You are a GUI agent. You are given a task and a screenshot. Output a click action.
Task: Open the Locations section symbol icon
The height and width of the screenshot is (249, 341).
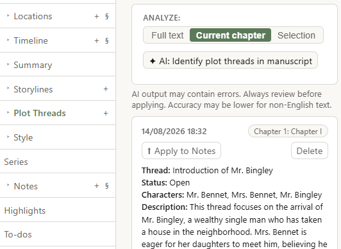pos(107,16)
